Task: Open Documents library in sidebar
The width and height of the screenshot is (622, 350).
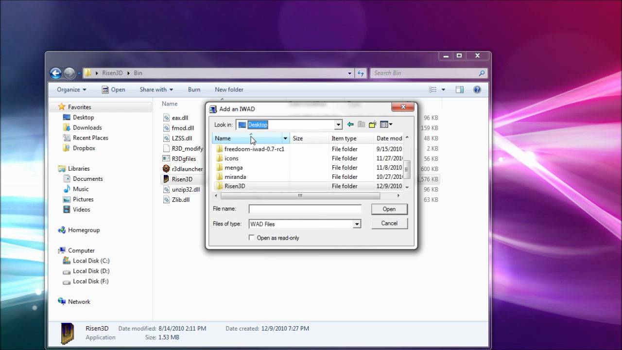Action: tap(83, 179)
